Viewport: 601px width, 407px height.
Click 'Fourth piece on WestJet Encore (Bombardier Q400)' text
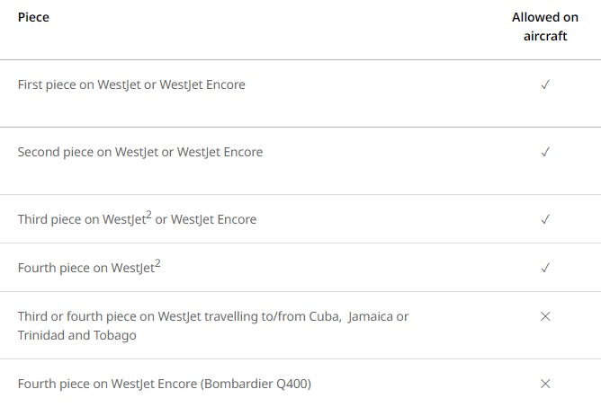point(165,384)
